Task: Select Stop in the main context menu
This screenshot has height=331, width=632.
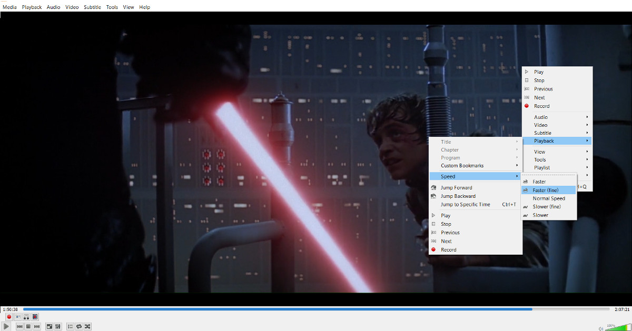Action: click(557, 81)
